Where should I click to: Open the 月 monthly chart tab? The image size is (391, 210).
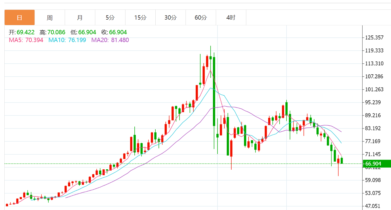pos(80,18)
